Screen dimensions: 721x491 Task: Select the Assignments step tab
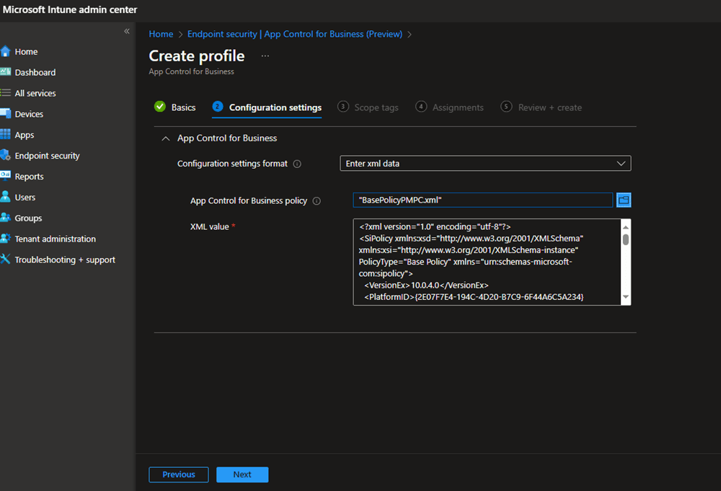coord(450,107)
